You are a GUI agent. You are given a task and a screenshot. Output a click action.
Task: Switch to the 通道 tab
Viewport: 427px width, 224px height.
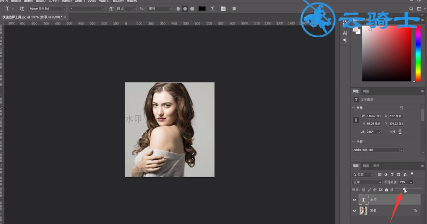366,166
